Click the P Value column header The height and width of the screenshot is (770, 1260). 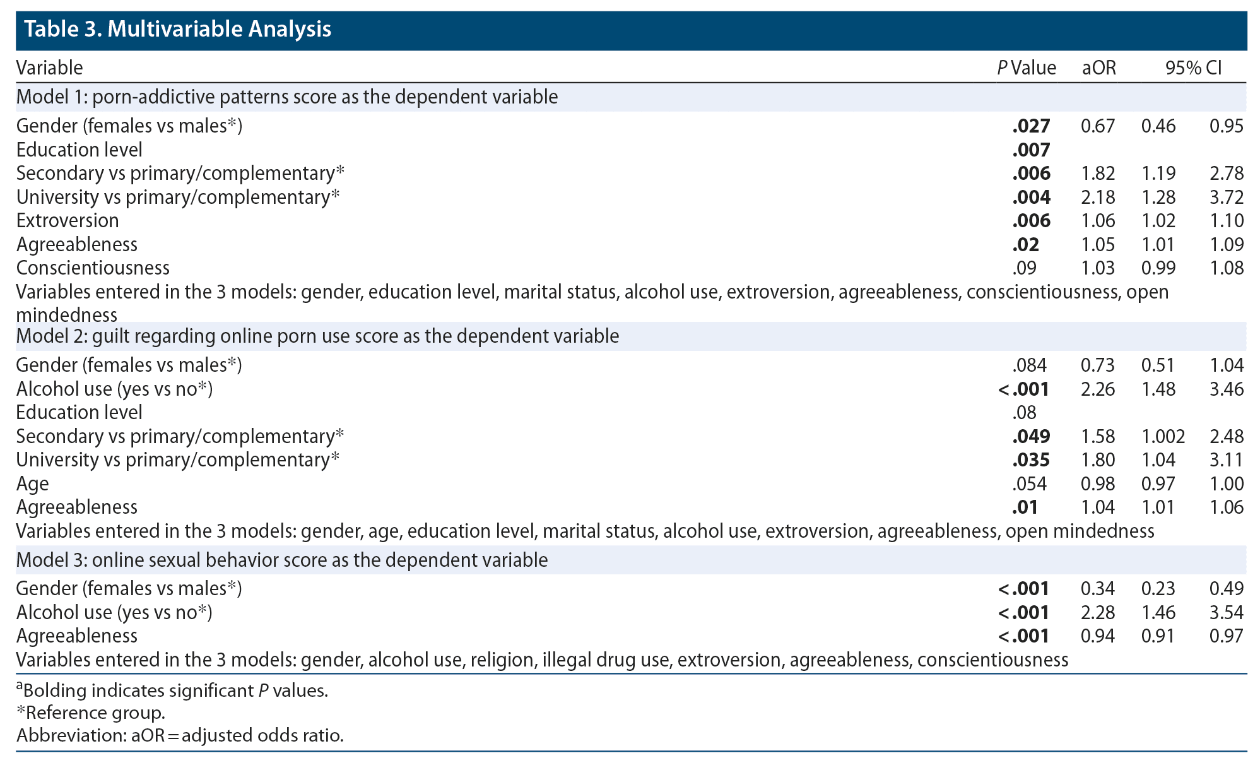point(1026,68)
